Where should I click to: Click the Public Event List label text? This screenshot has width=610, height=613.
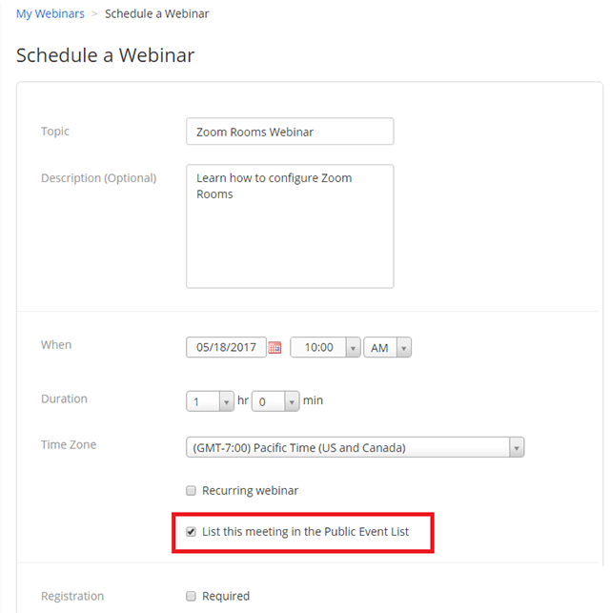point(305,532)
